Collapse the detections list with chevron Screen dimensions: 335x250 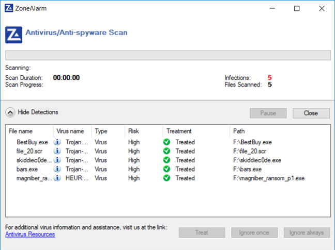(x=10, y=112)
